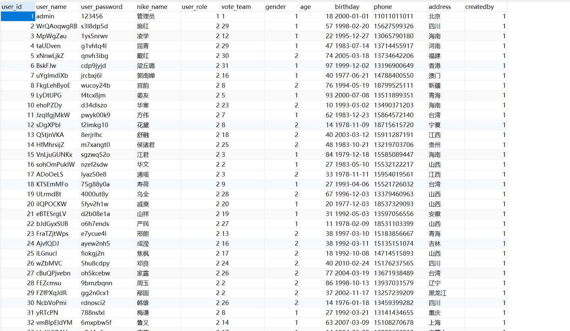Viewport: 570px width, 331px height.
Task: Select the user_name cell taUDven
Action: coord(57,46)
